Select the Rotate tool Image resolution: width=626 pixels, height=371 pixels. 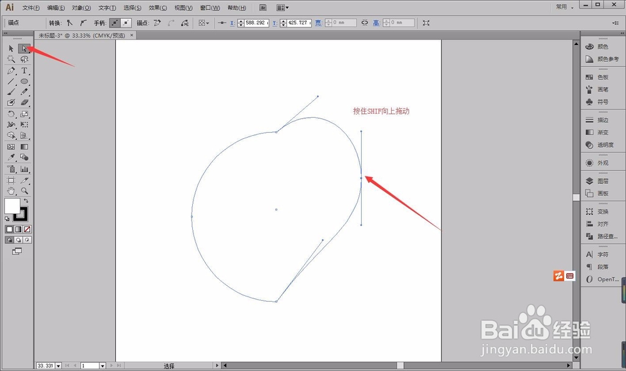[11, 114]
